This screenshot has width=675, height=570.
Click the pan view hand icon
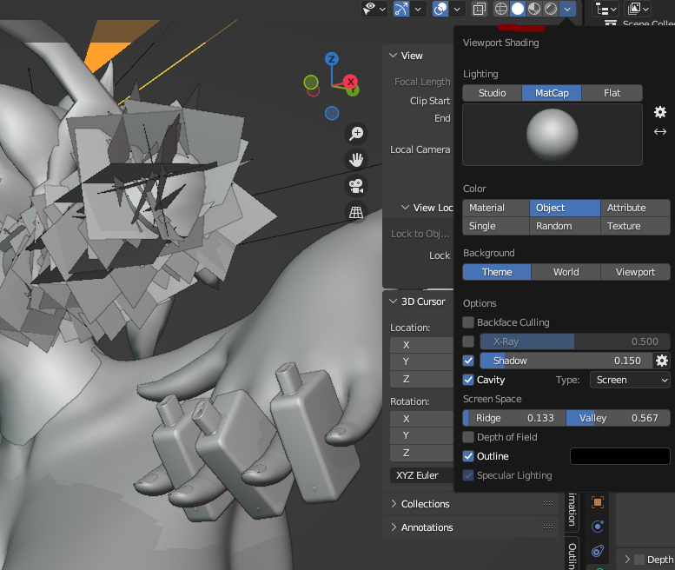[356, 160]
